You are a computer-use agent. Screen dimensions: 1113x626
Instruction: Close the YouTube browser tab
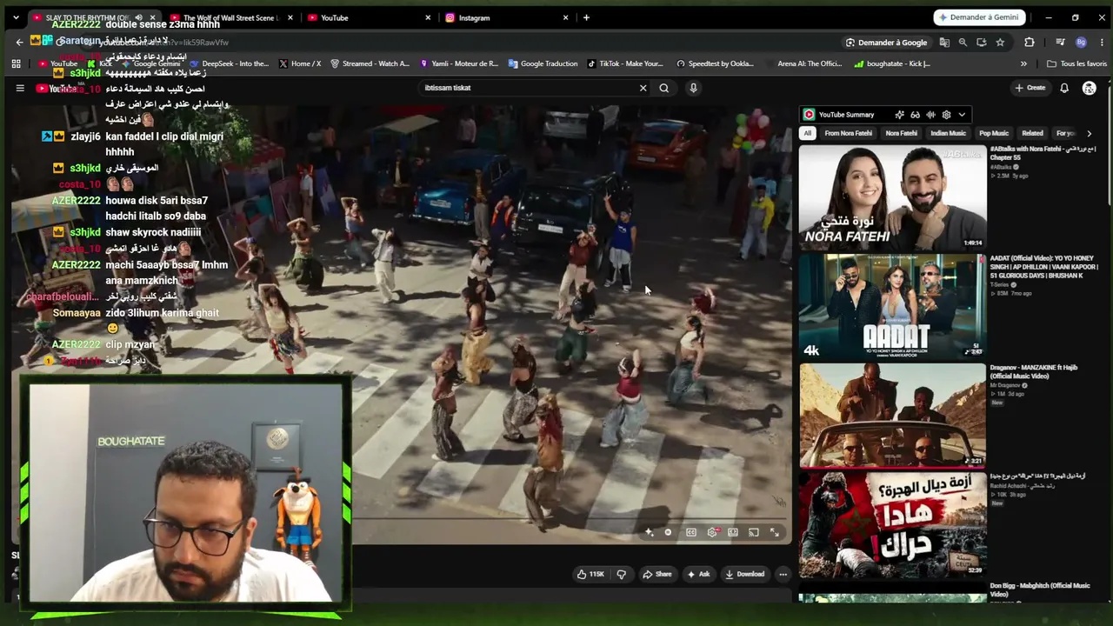pos(428,17)
